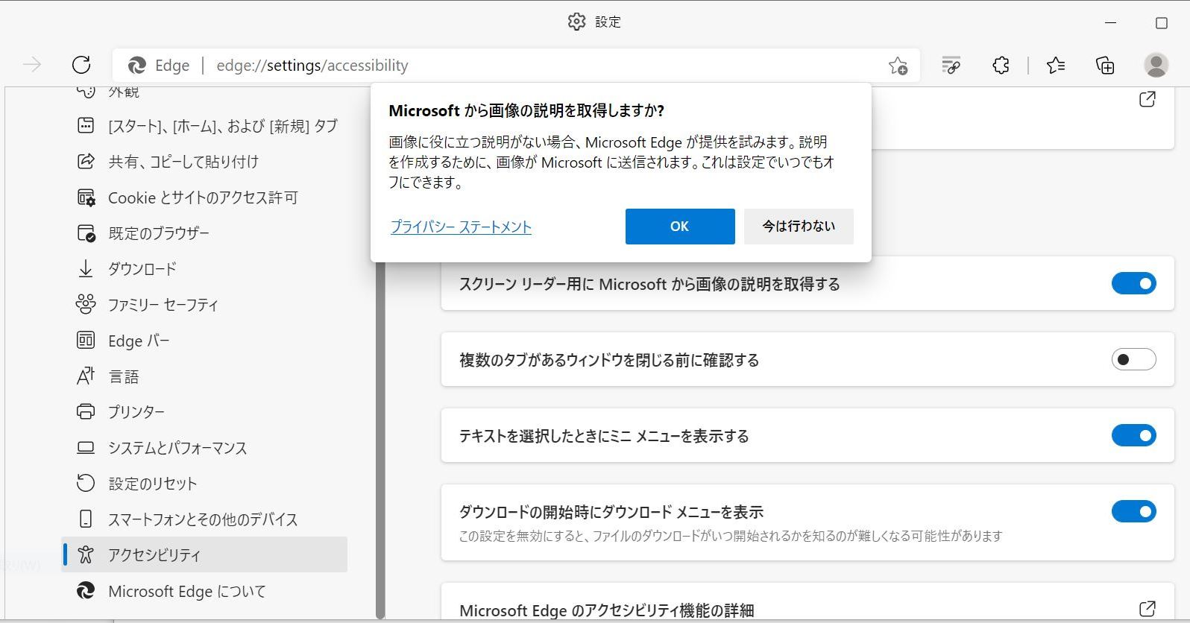Select Microsoft Edge について in sidebar
1190x623 pixels.
pos(205,591)
